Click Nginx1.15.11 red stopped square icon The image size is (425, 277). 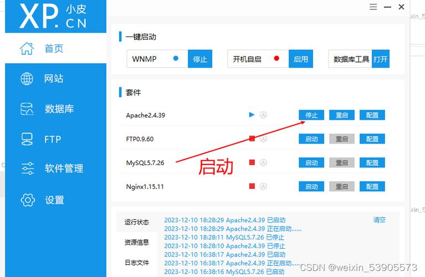(252, 186)
